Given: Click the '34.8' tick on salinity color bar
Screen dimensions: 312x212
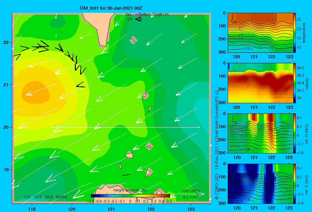Looking at the screenshot, I should click(300, 68).
